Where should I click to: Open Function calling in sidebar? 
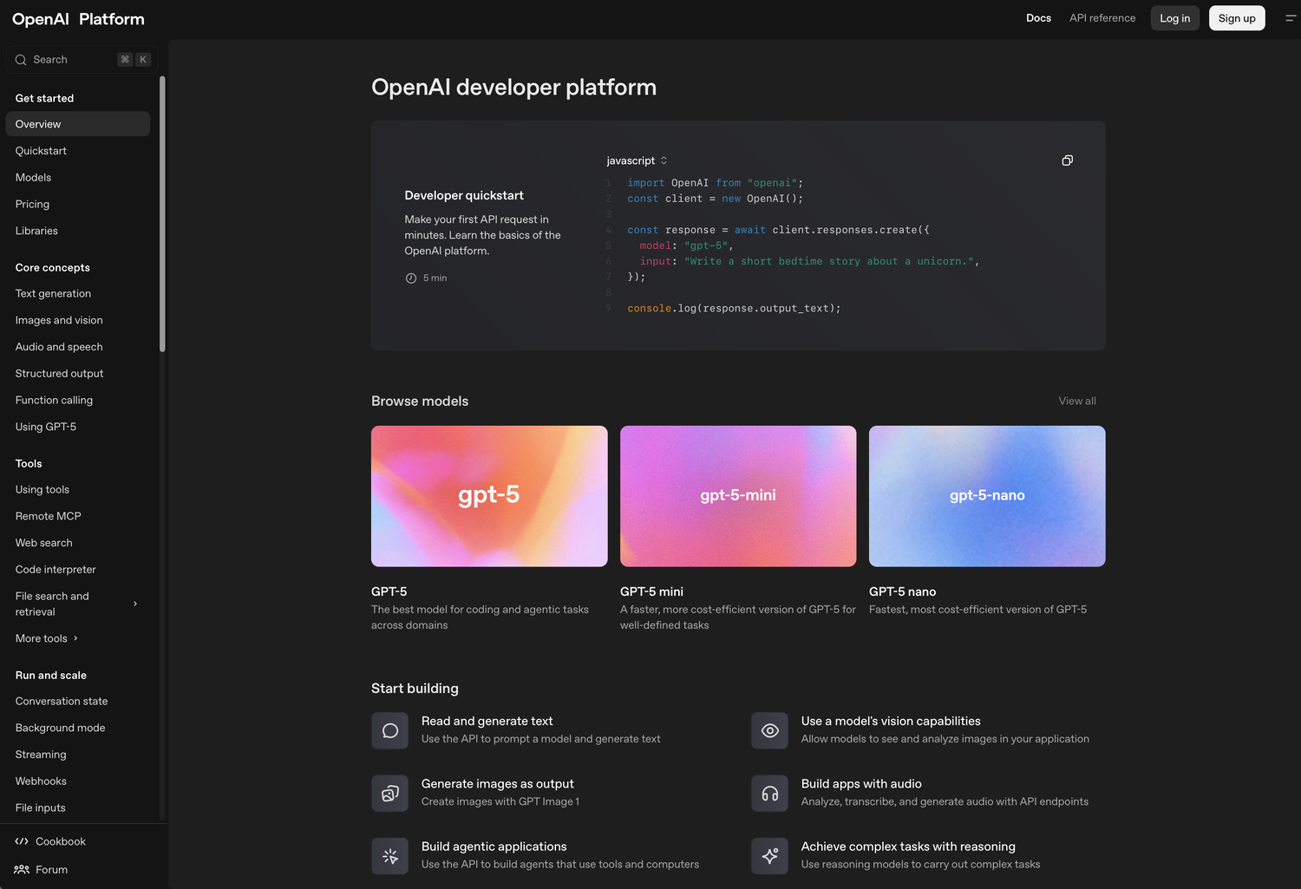54,401
